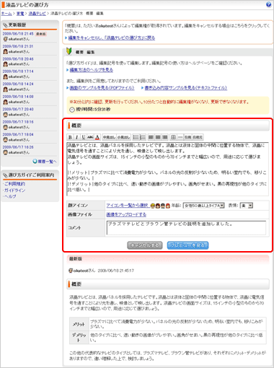Open history entry 2009/06/17 18:16
Screen dimensions: 274x368
18,122
